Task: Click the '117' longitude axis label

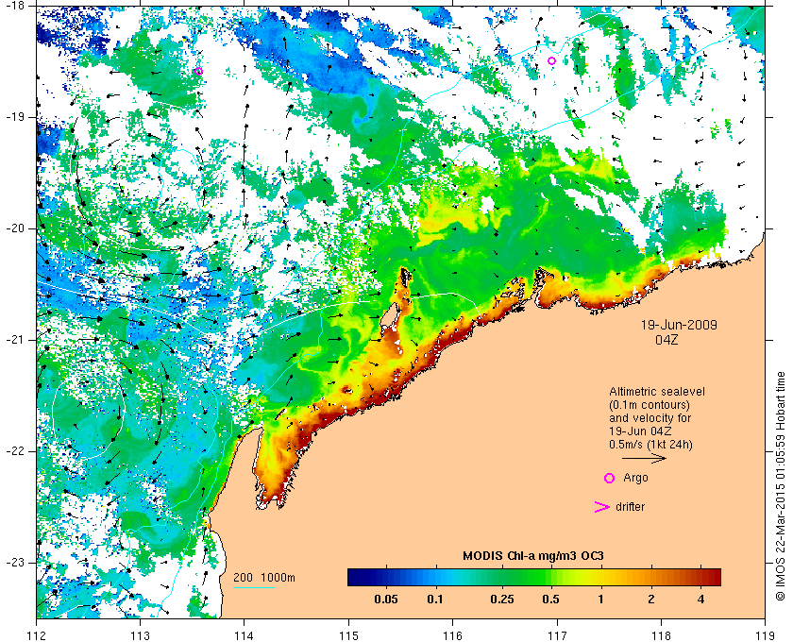Action: 557,634
